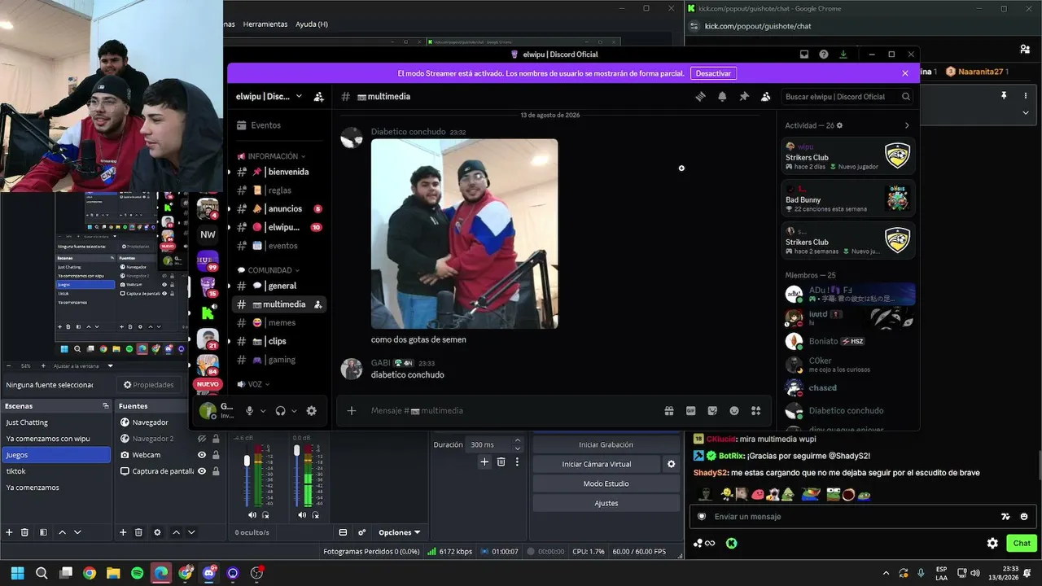Hide the Webcam source in OBS

[202, 455]
